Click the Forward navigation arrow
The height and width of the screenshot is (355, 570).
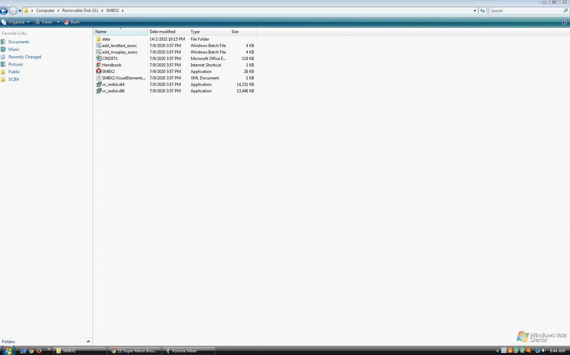(x=13, y=11)
